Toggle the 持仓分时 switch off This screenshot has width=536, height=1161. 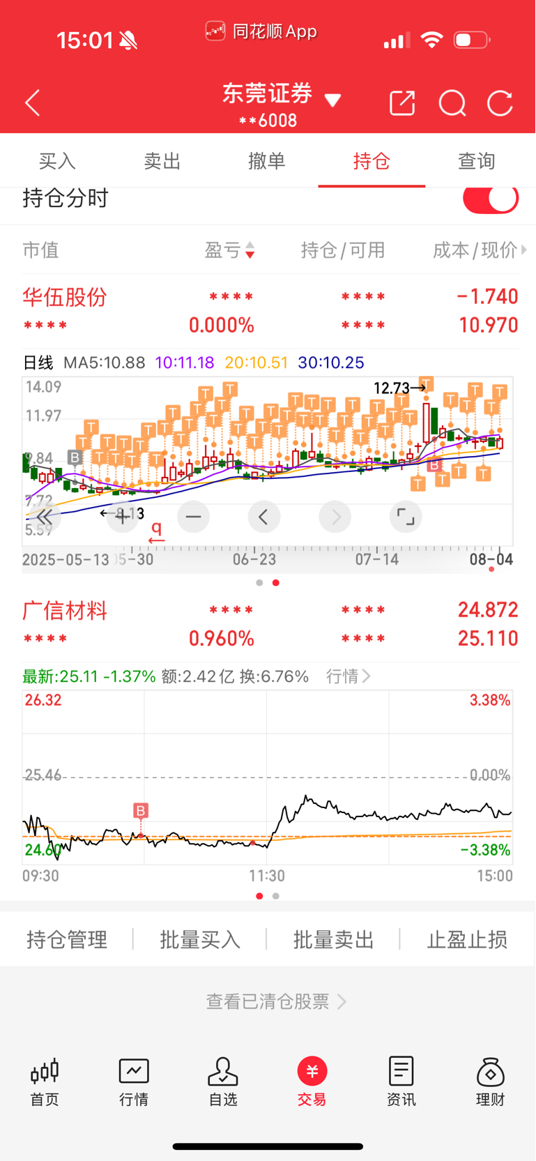coord(491,199)
